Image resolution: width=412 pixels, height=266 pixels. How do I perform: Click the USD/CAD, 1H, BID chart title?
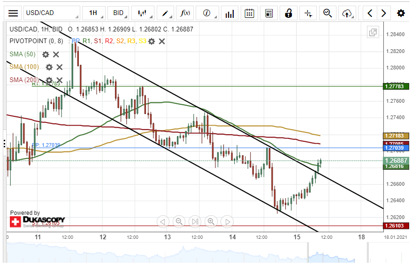tap(36, 29)
